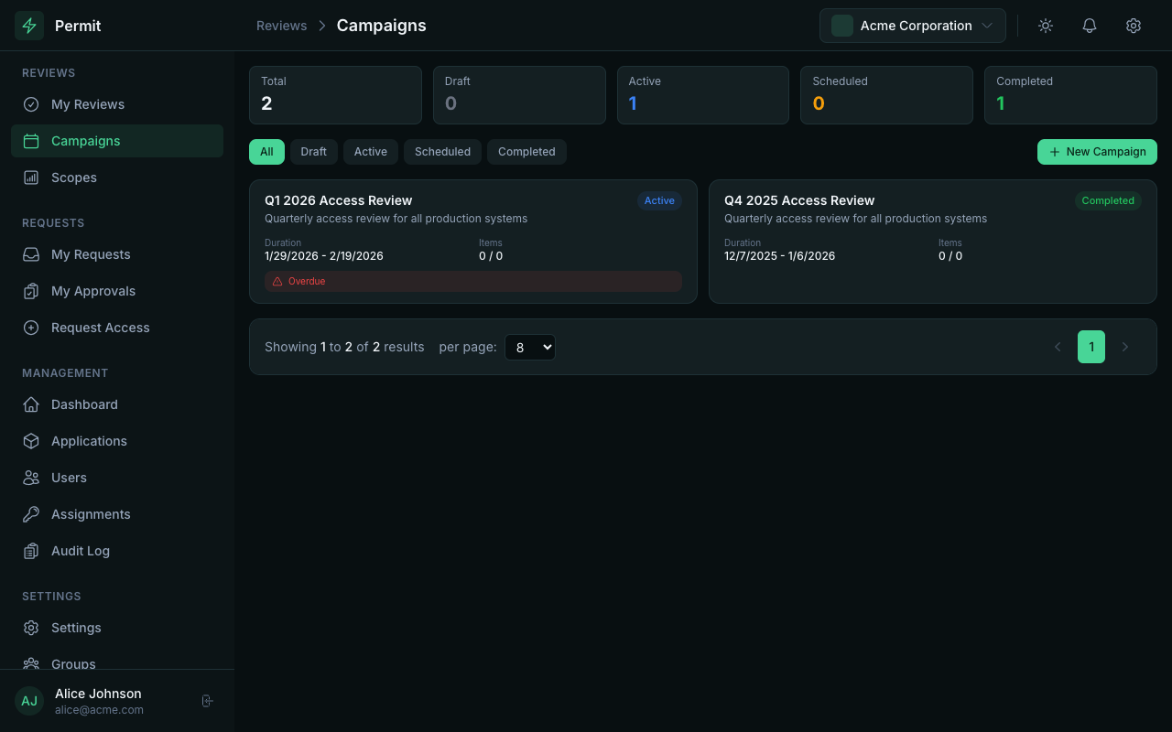Expand the Acme Corporation organization dropdown
Image resolution: width=1172 pixels, height=732 pixels.
[912, 26]
